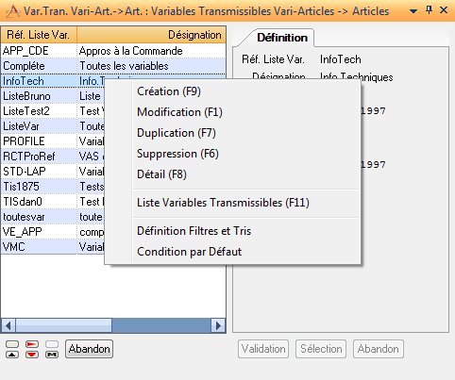Select the APP_CDE row in list
Viewport: 455px width, 380px height.
click(x=113, y=51)
